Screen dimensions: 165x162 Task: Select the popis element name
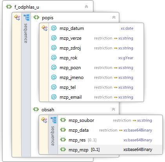[48, 18]
